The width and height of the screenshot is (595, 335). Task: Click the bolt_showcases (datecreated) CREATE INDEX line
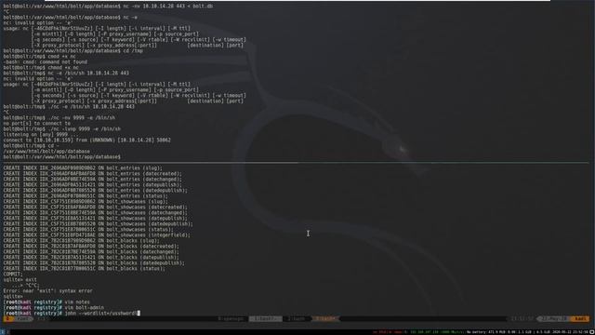(x=95, y=207)
